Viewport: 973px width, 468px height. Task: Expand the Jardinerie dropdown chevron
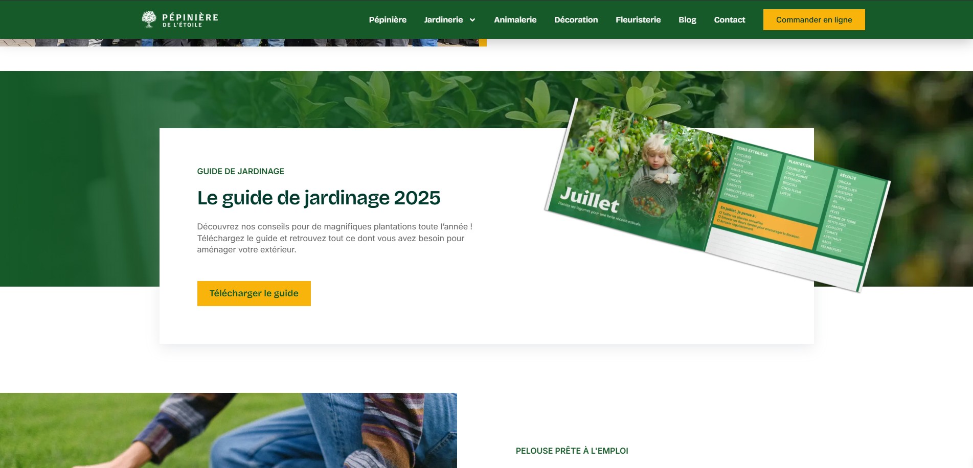coord(472,20)
